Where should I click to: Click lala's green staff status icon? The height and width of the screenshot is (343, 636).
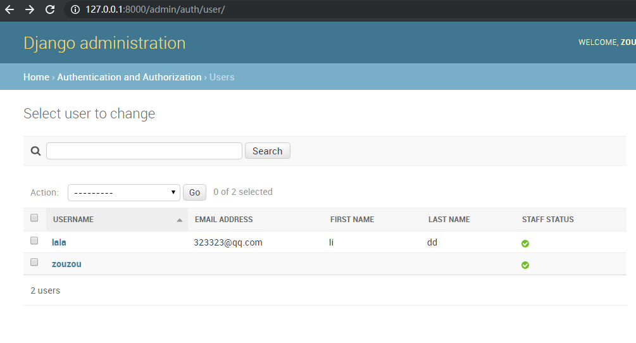click(x=525, y=244)
